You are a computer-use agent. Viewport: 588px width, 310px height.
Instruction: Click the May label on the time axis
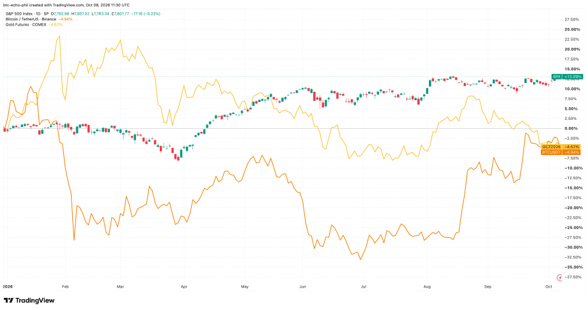245,287
